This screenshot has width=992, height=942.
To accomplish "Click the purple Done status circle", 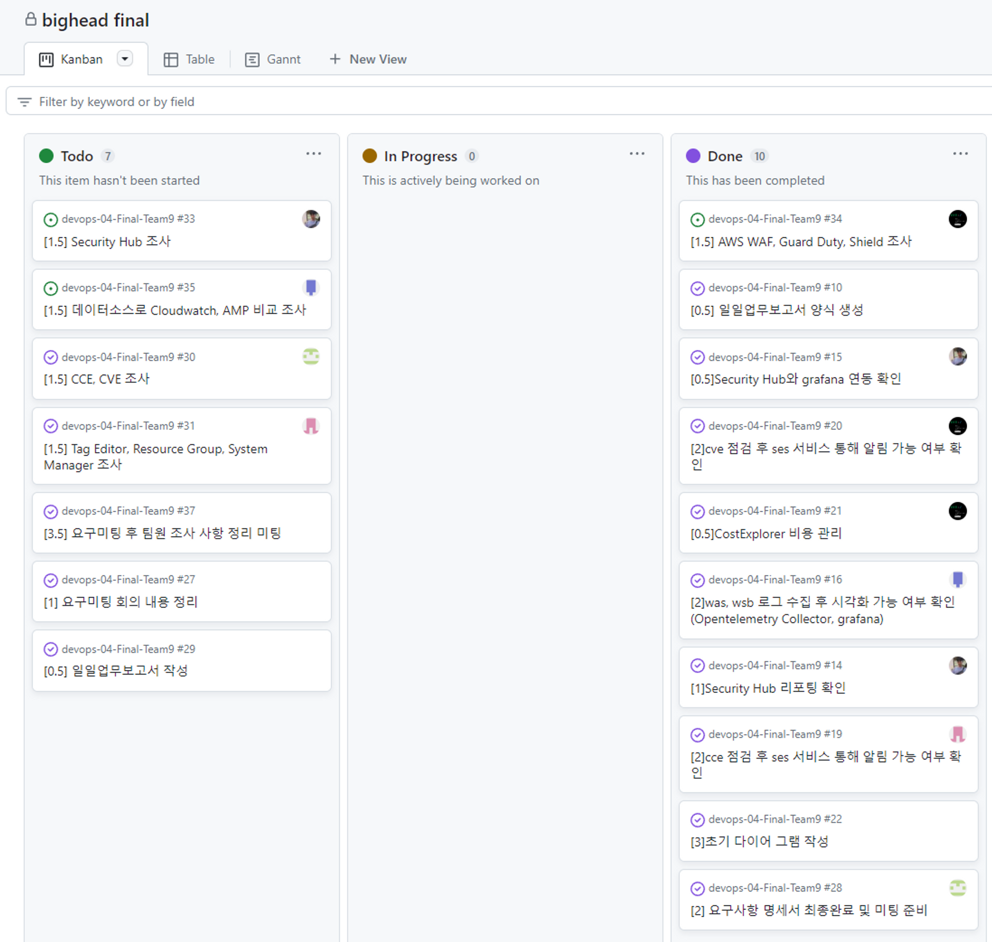I will [693, 156].
